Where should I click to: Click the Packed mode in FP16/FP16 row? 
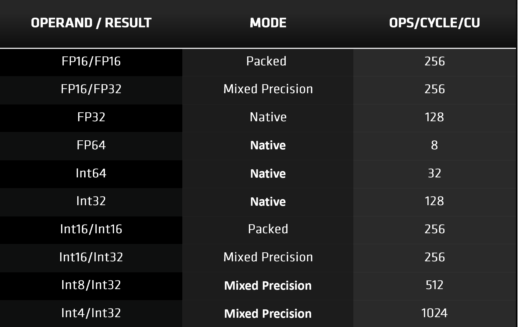[x=266, y=61]
